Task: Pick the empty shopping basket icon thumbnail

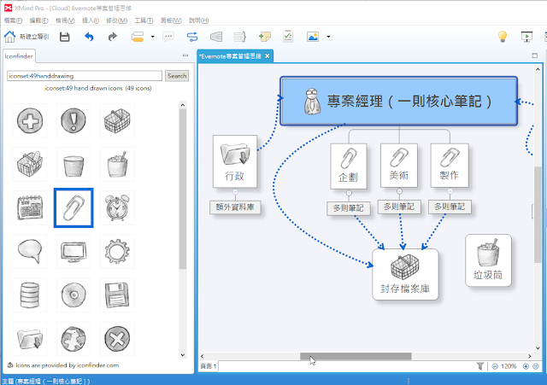Action: point(117,120)
